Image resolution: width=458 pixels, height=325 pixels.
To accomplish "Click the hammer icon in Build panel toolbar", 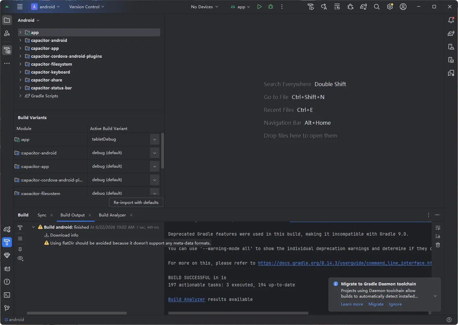I will click(20, 228).
